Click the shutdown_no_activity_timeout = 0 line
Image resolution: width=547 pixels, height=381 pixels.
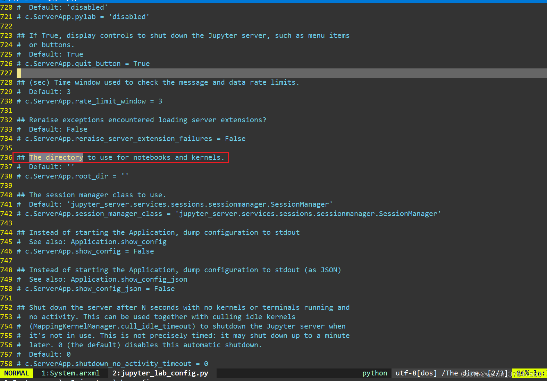tap(112, 364)
